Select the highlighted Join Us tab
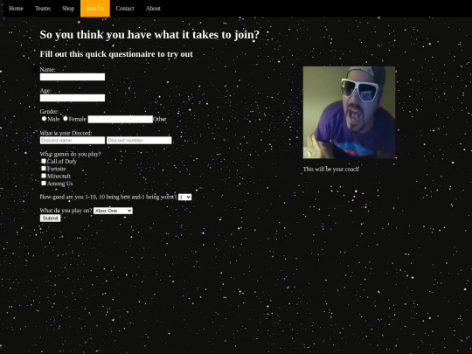Image resolution: width=472 pixels, height=354 pixels. [x=95, y=9]
